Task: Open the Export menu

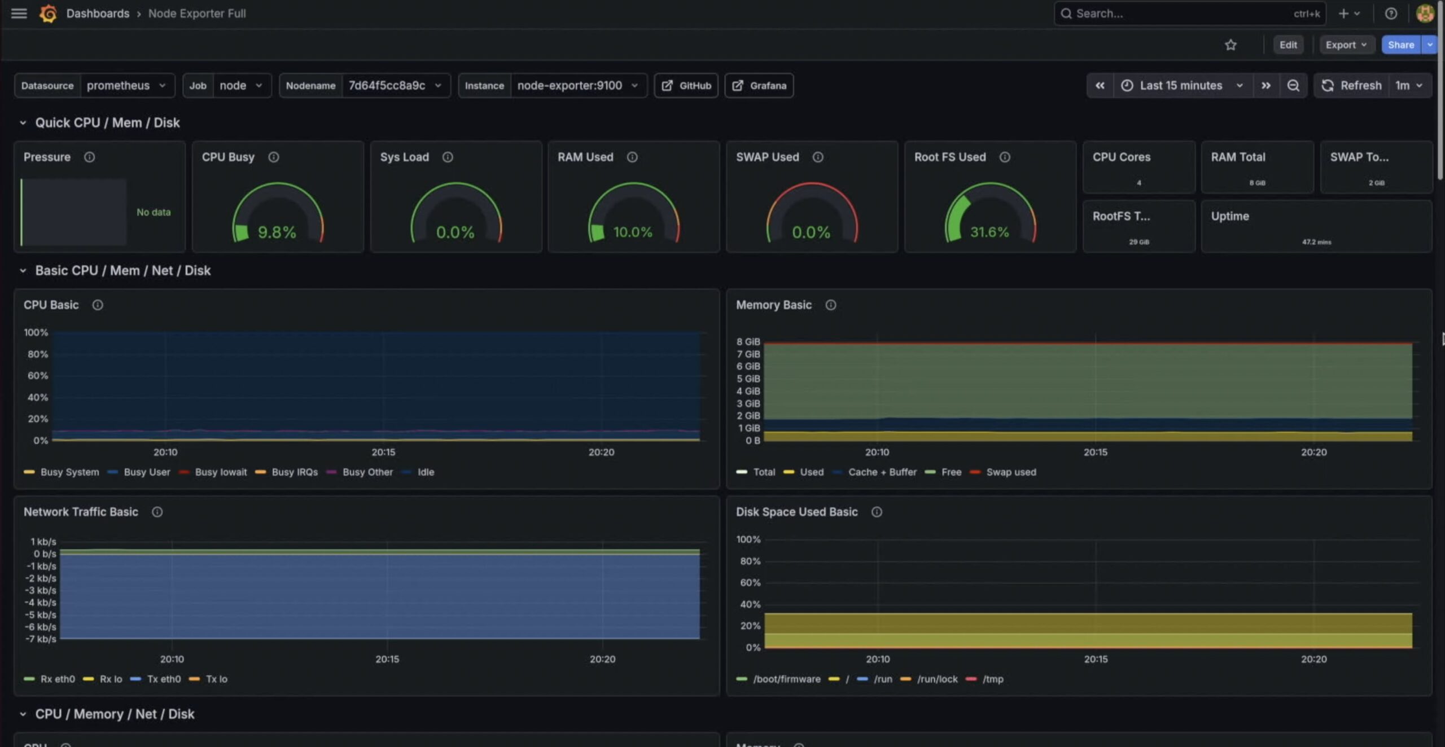Action: [x=1346, y=45]
